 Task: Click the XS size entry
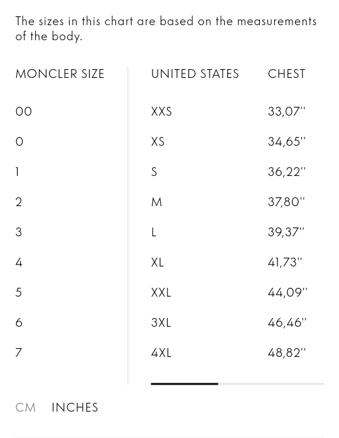[158, 141]
